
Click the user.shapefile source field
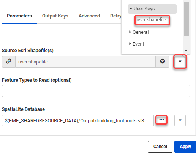(x=85, y=62)
